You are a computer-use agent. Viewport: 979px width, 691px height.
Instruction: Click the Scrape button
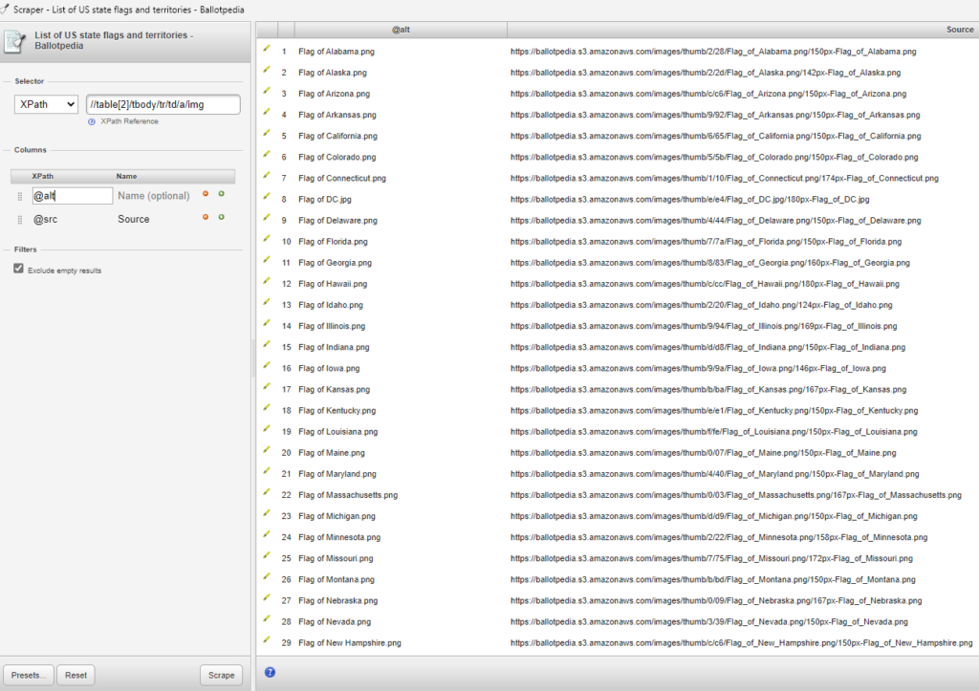(x=221, y=675)
